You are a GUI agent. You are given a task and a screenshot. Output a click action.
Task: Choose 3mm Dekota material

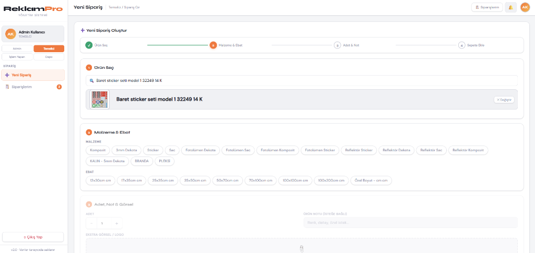pos(126,150)
